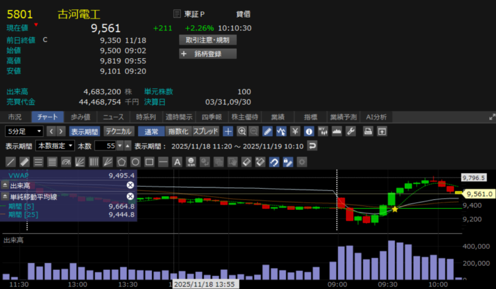Click the print chart icon
The image size is (496, 289).
[x=368, y=131]
